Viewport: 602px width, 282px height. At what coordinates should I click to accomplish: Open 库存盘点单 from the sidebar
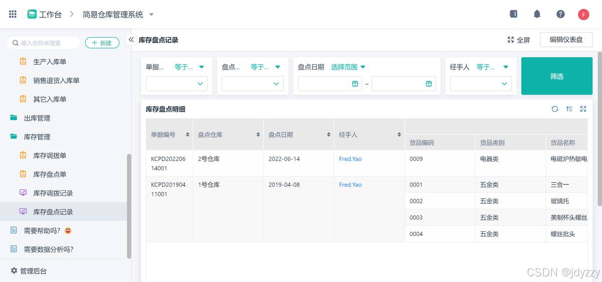pos(50,174)
